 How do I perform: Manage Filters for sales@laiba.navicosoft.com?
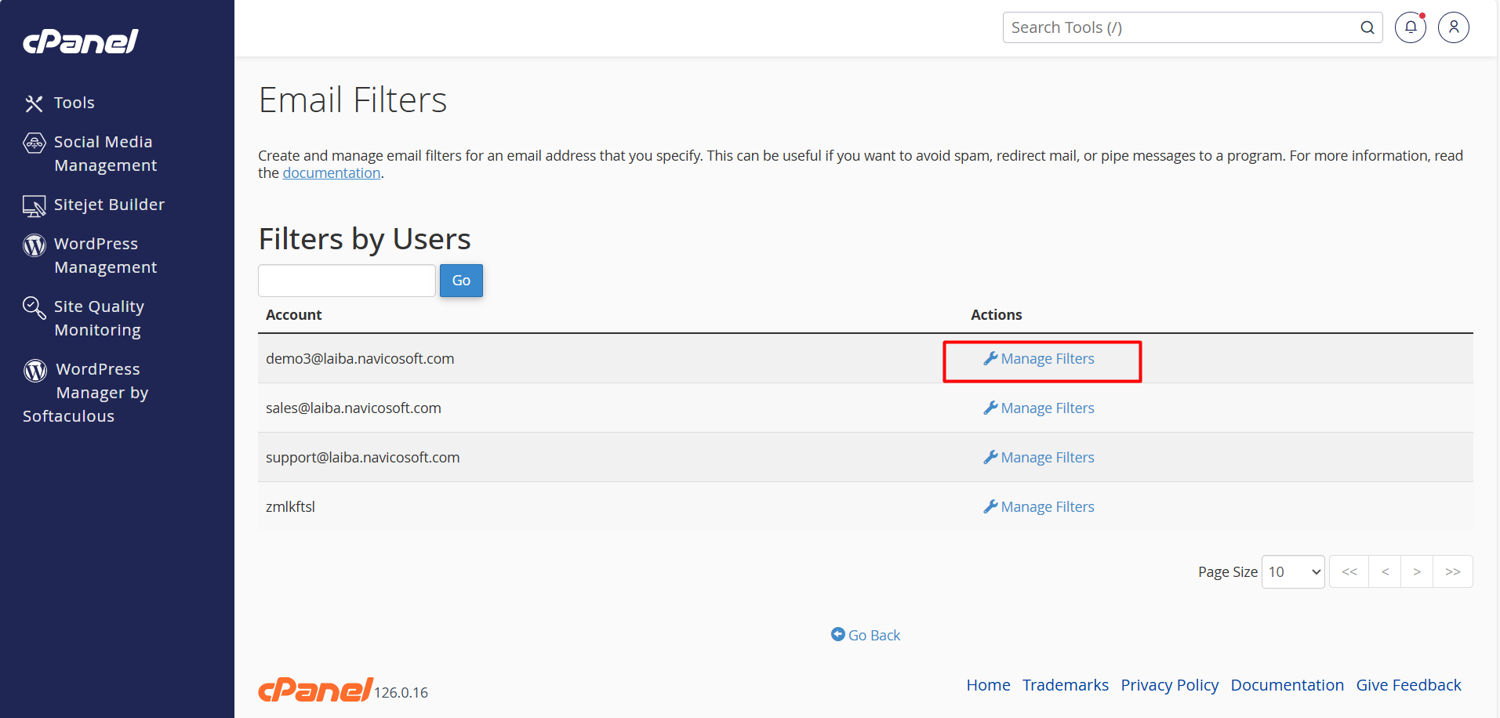click(x=1039, y=408)
